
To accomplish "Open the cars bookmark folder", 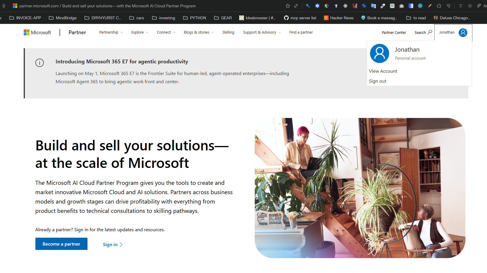I will [137, 18].
